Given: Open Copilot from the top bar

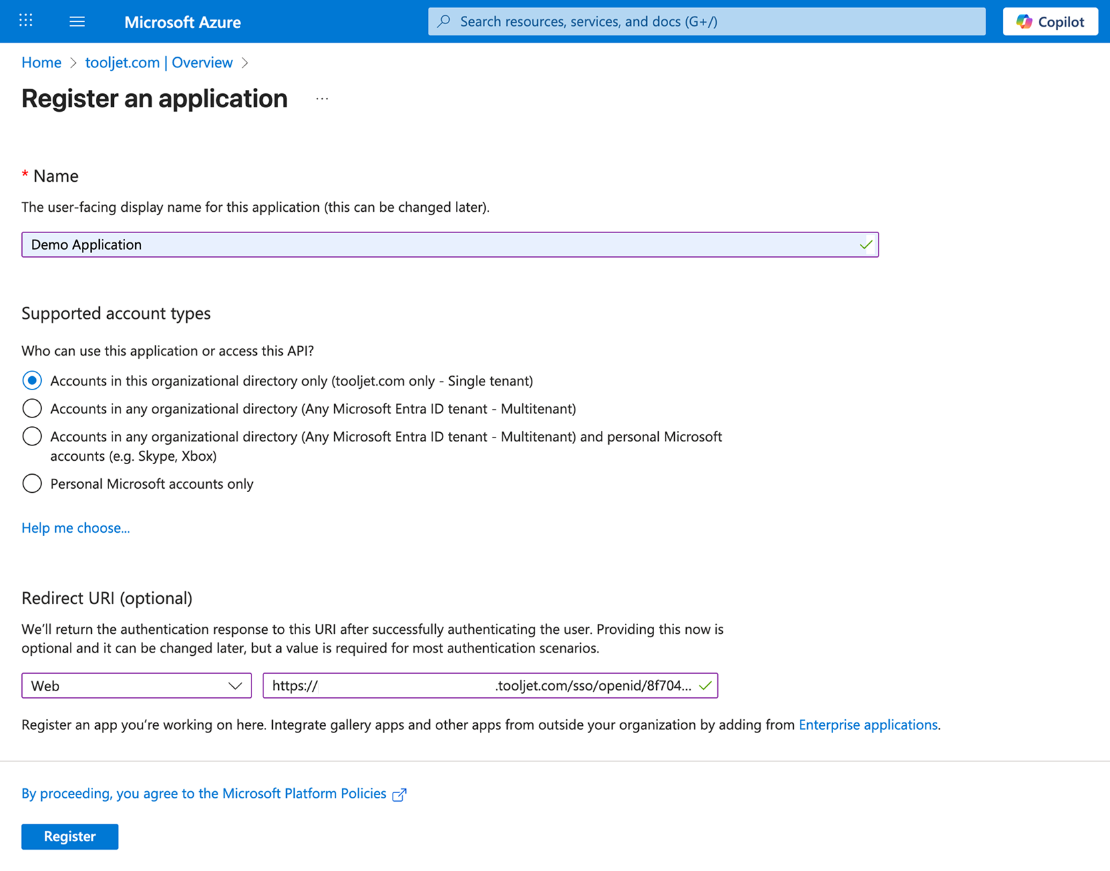Looking at the screenshot, I should pyautogui.click(x=1050, y=21).
